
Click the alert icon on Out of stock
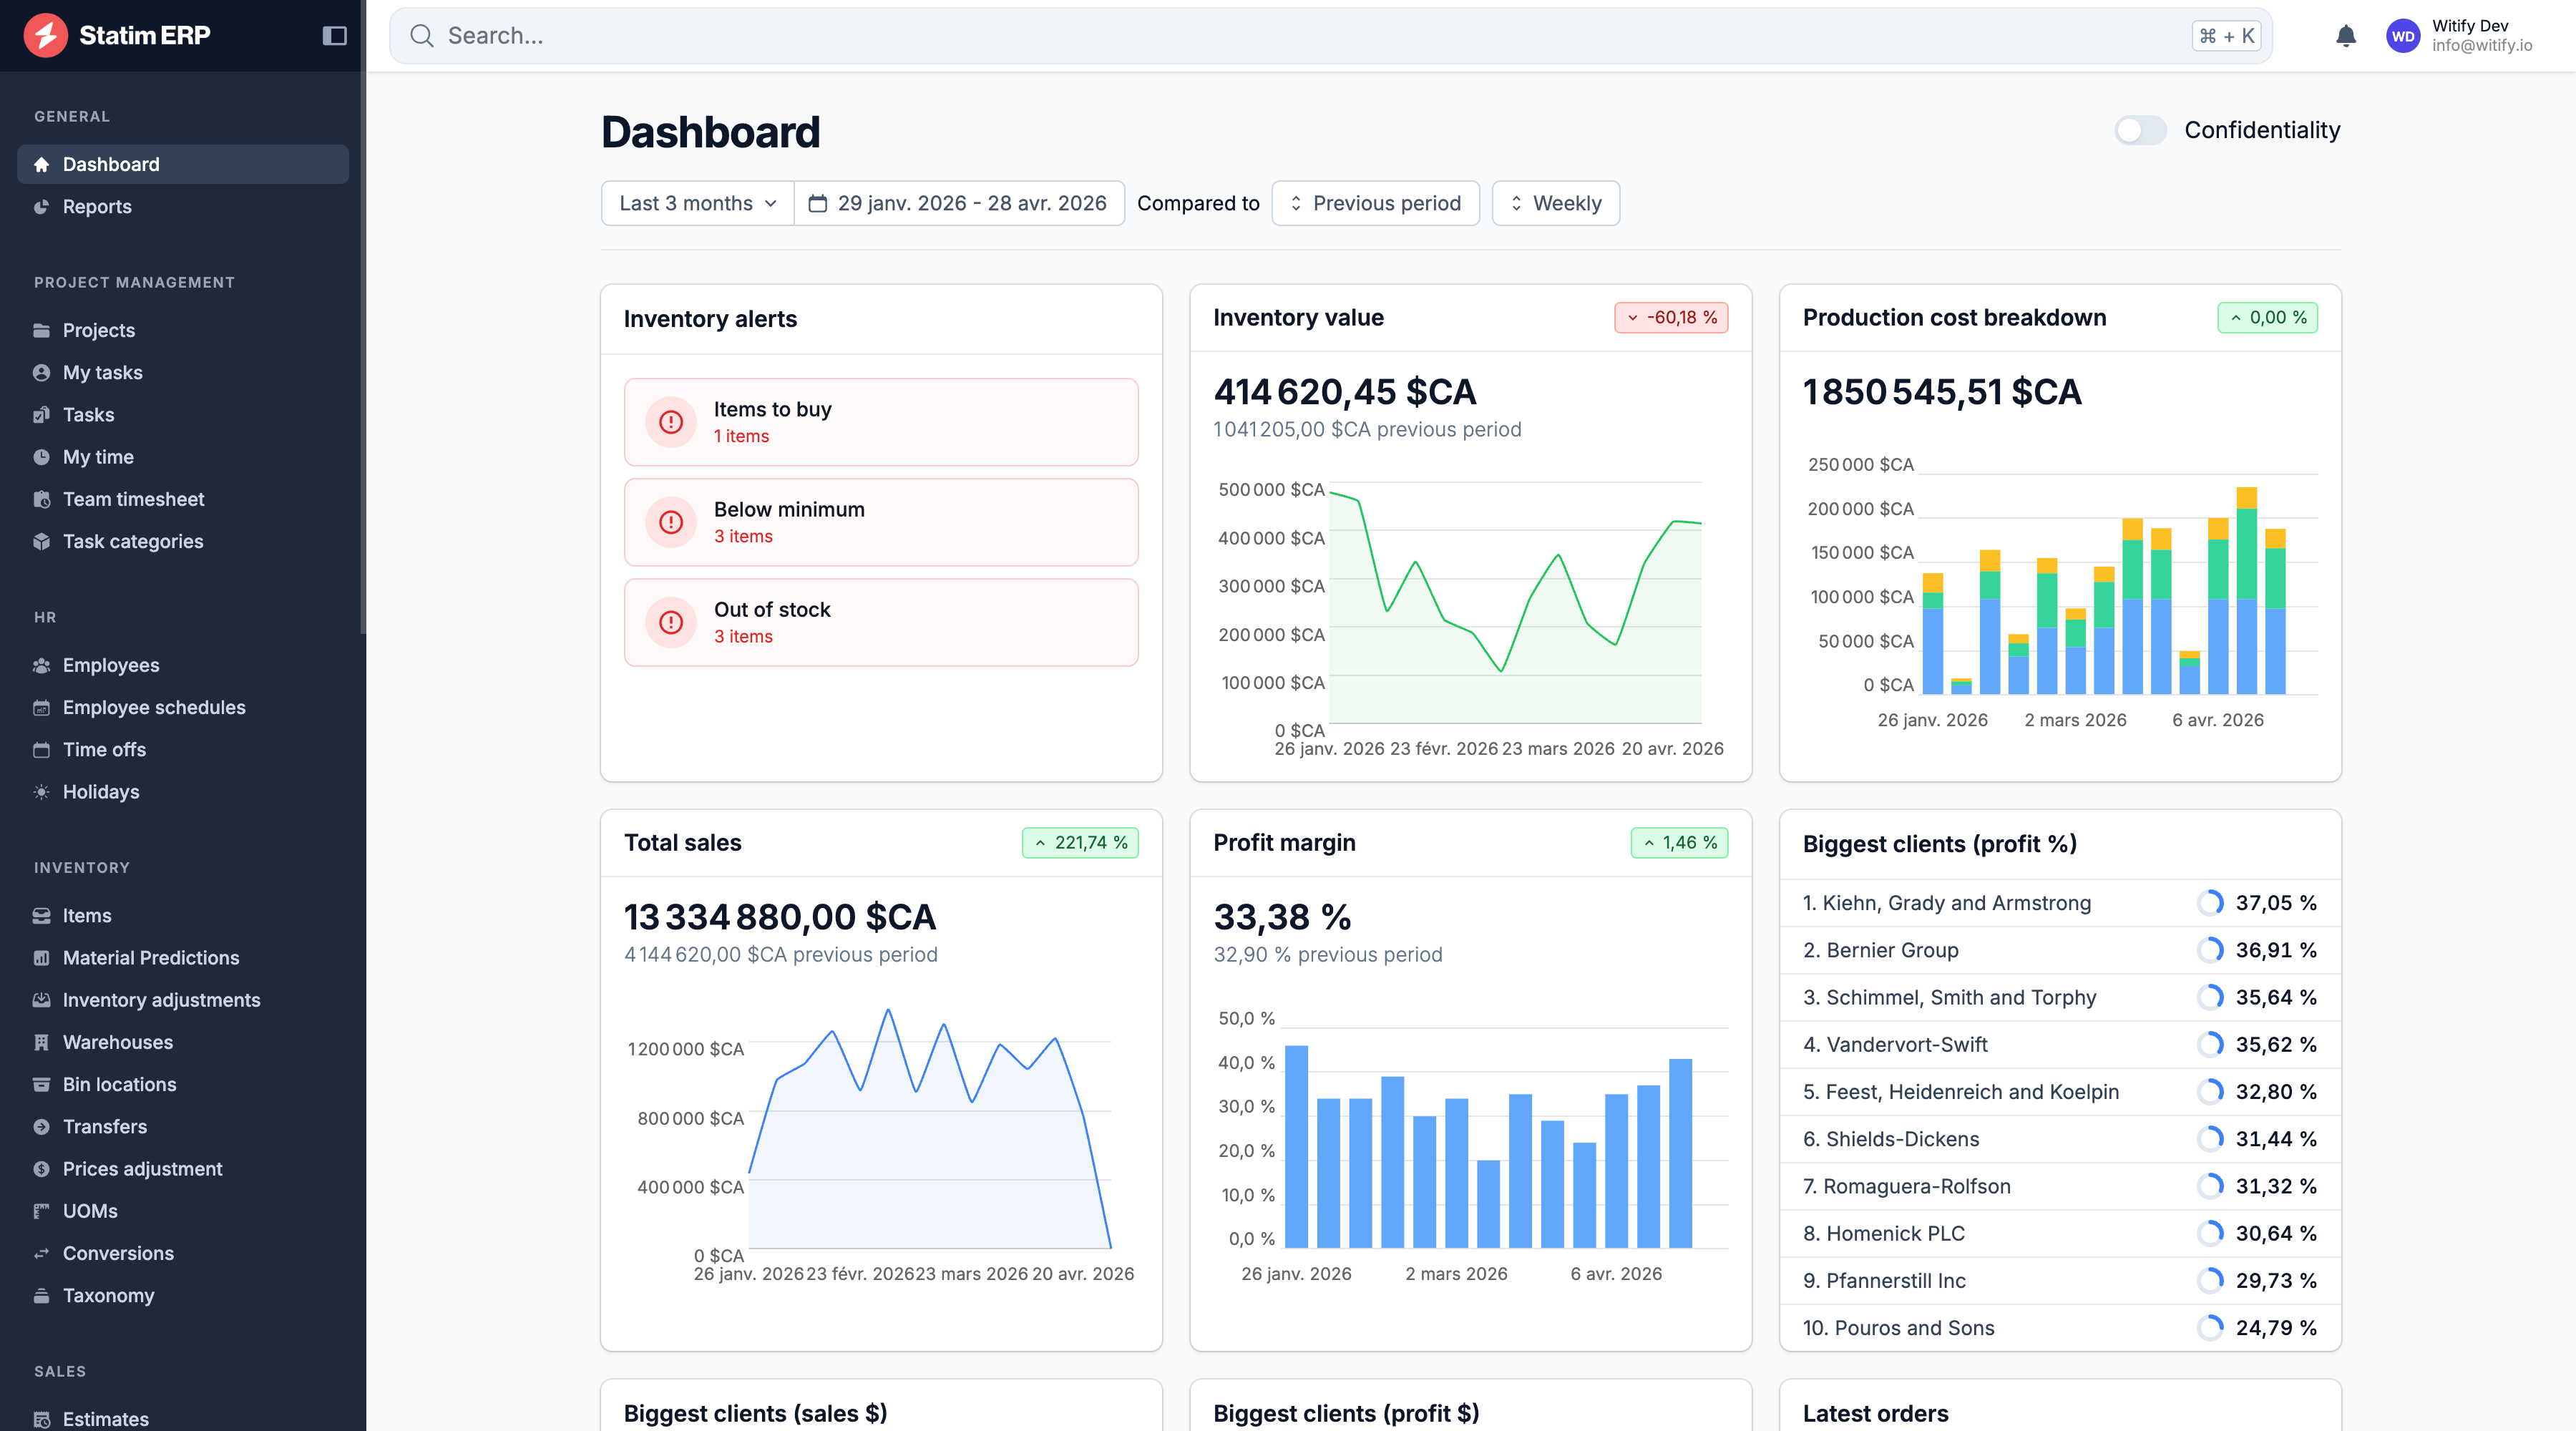tap(671, 622)
